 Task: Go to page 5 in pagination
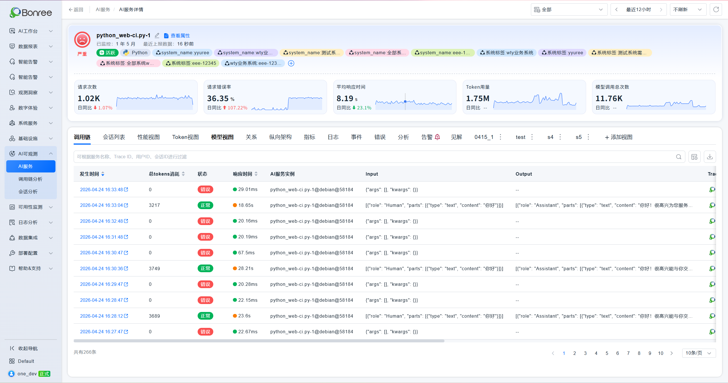(607, 353)
